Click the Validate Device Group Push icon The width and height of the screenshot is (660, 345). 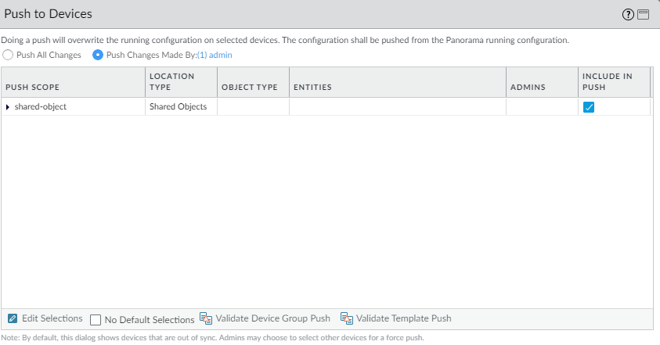click(206, 318)
